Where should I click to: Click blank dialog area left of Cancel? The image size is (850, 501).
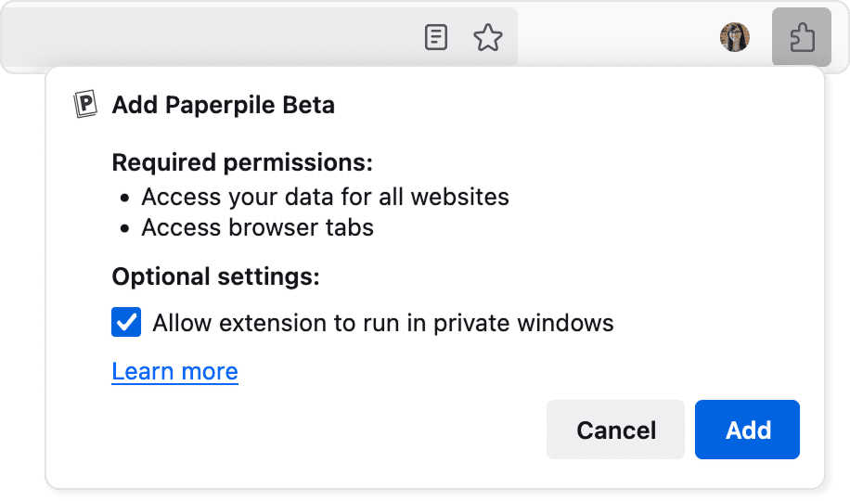[325, 431]
